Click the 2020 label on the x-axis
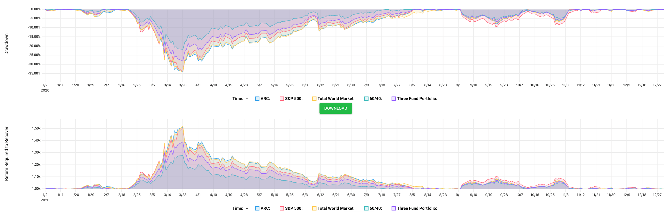This screenshot has width=672, height=212. pyautogui.click(x=45, y=90)
